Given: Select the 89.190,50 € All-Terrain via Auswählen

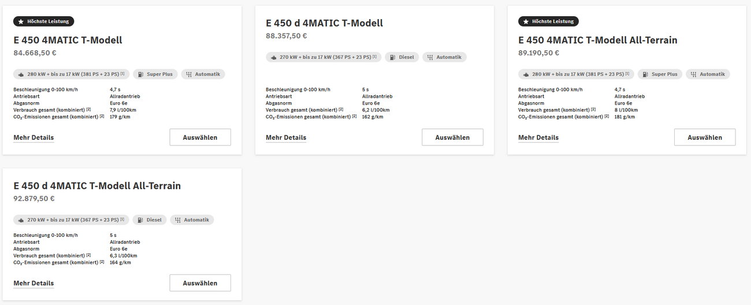Looking at the screenshot, I should tap(705, 137).
